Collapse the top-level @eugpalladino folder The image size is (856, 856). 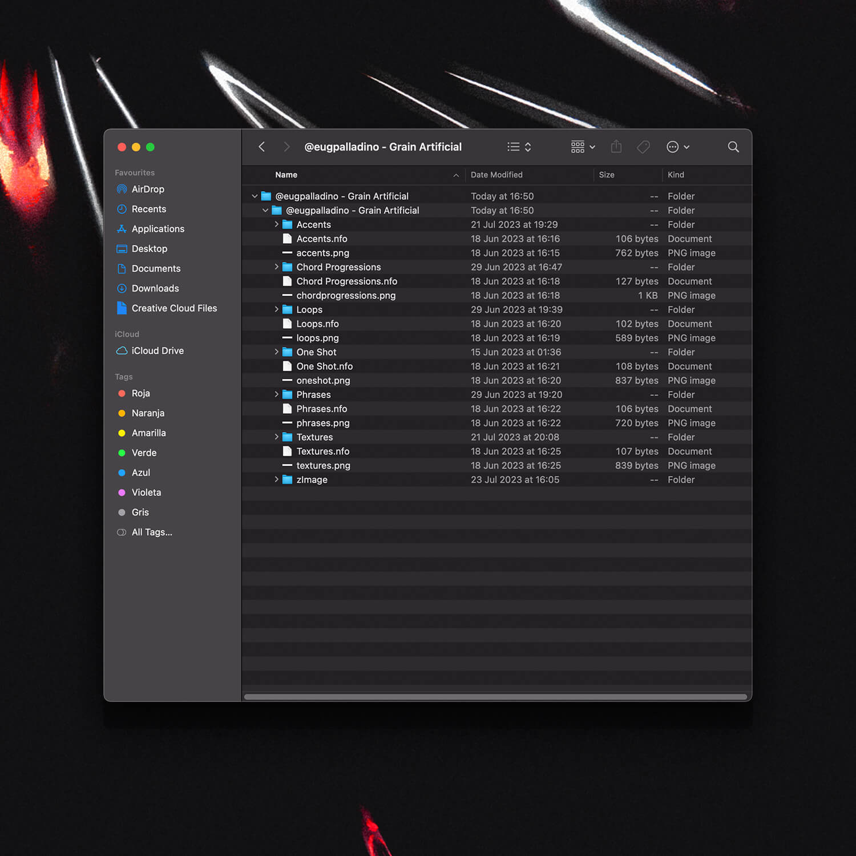coord(255,196)
